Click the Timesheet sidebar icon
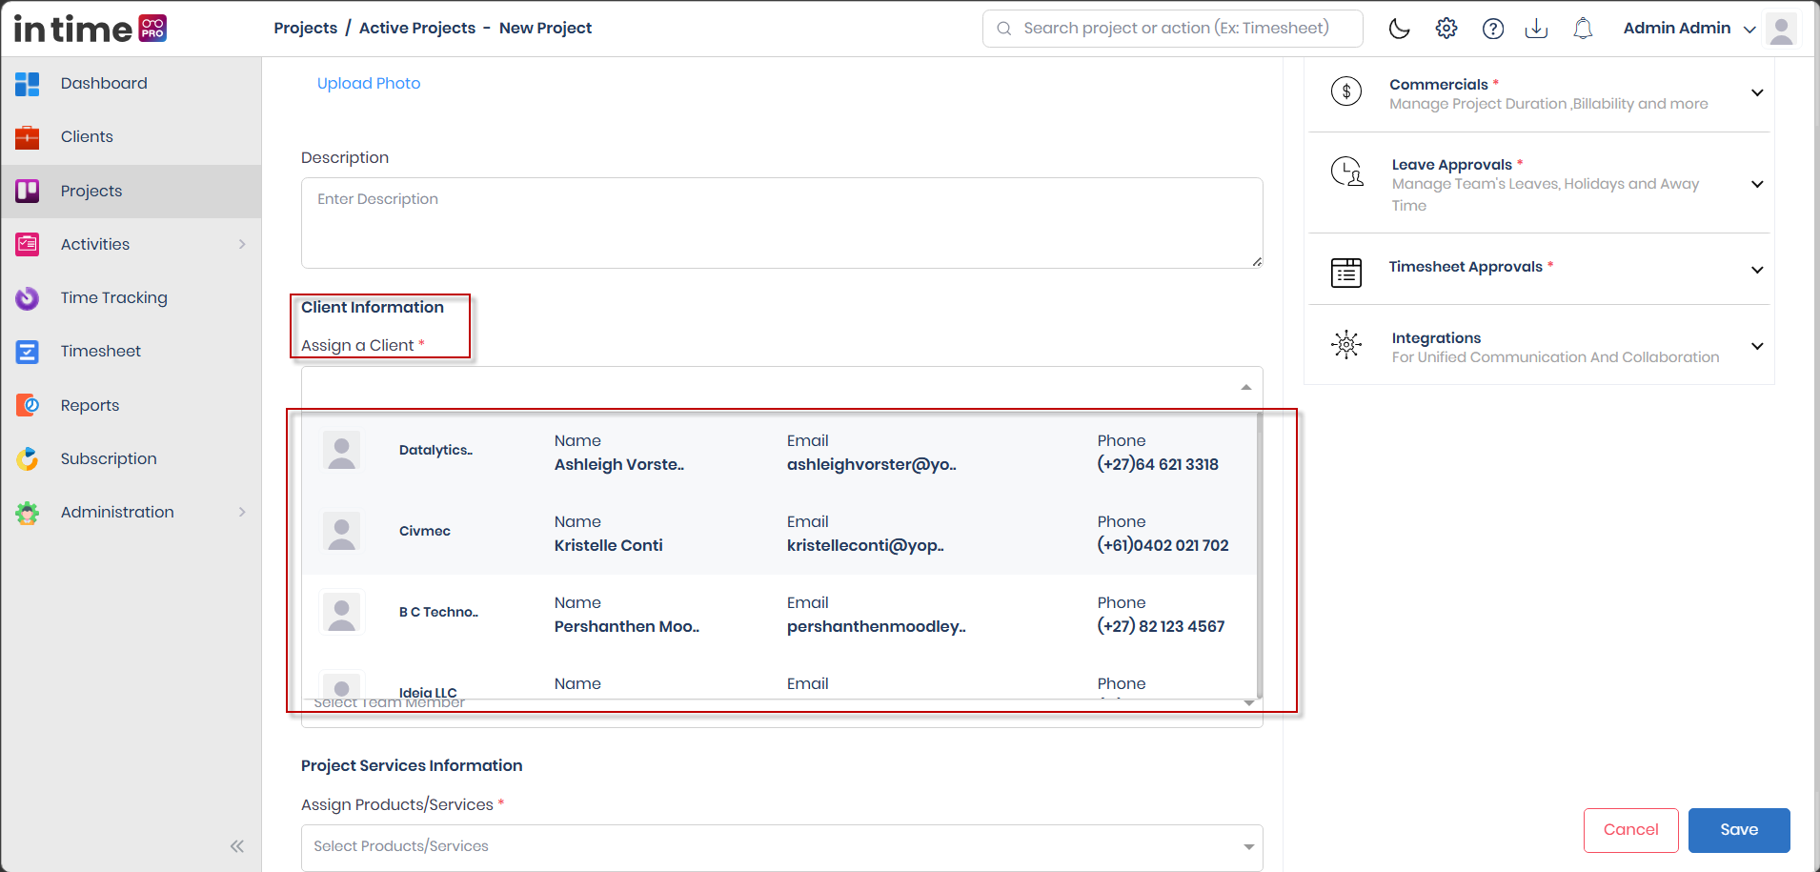This screenshot has width=1820, height=872. pyautogui.click(x=28, y=352)
